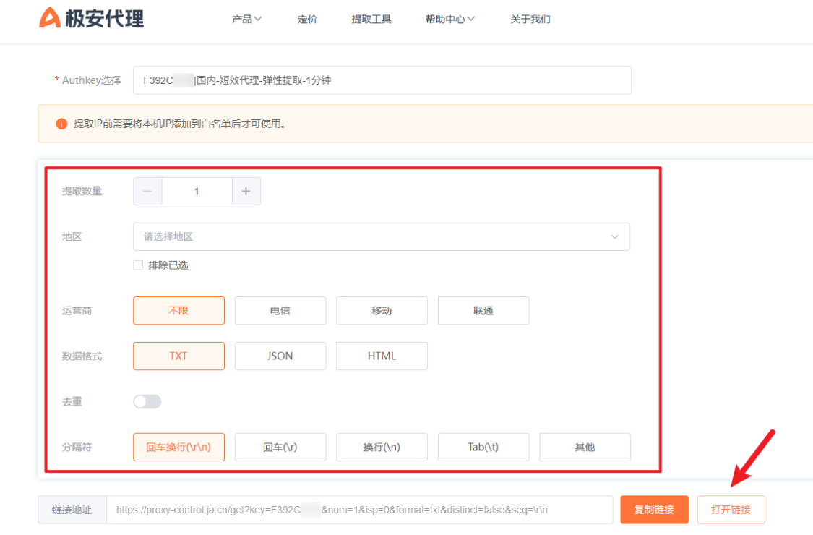This screenshot has width=813, height=535.
Task: Toggle the 去重 switch
Action: [x=147, y=402]
